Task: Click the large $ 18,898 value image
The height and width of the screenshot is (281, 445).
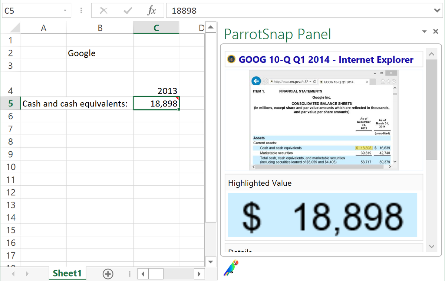Action: pos(322,215)
